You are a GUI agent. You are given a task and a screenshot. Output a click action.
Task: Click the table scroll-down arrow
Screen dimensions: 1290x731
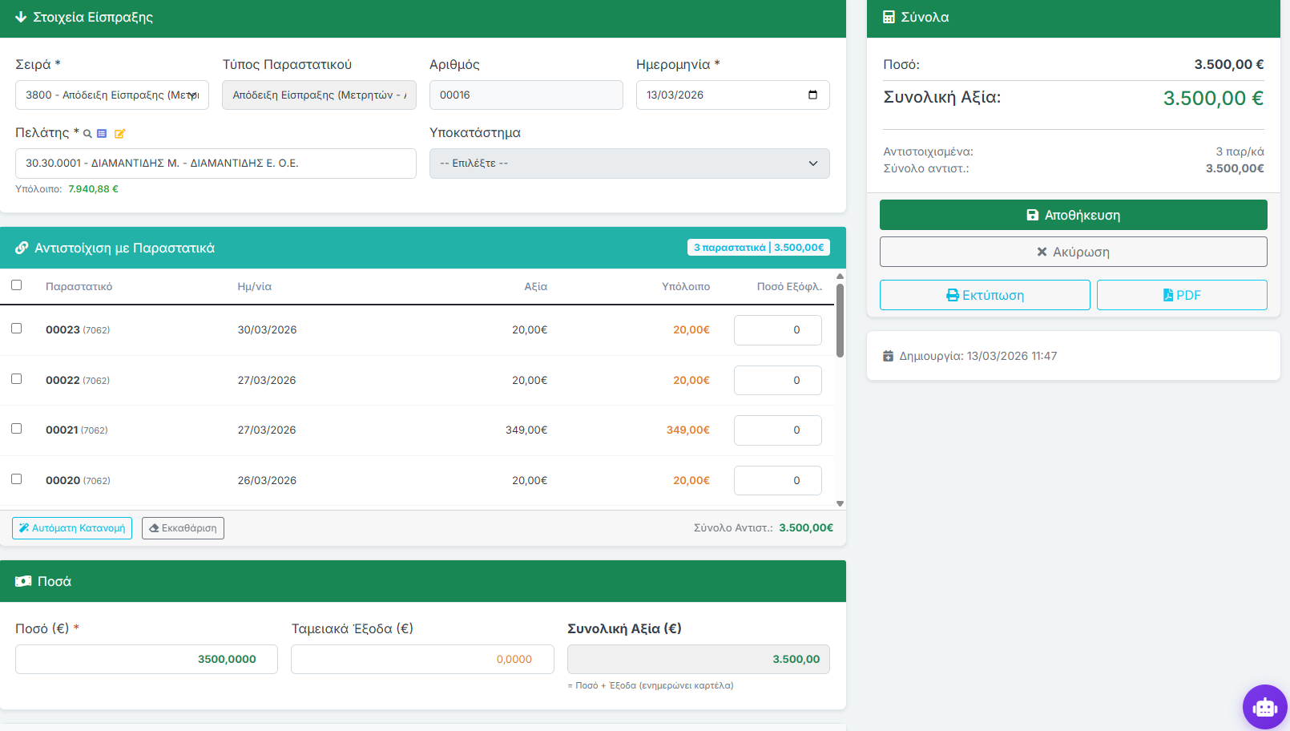click(840, 504)
